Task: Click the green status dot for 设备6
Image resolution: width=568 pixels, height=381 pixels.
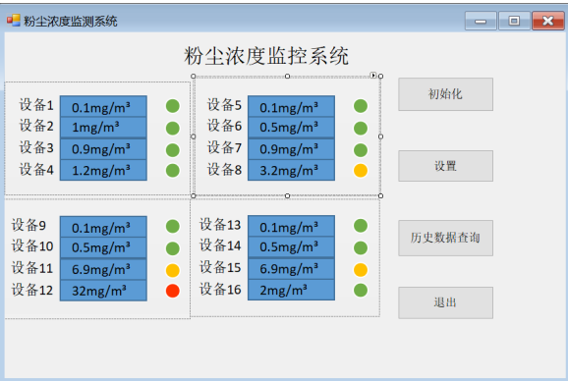Action: pyautogui.click(x=361, y=128)
